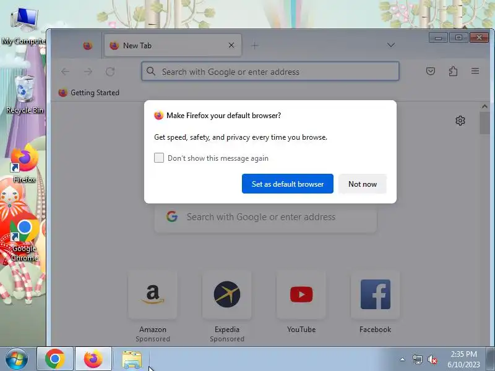Open the Firefox hamburger menu
Screen dimensions: 495x371
tap(475, 71)
